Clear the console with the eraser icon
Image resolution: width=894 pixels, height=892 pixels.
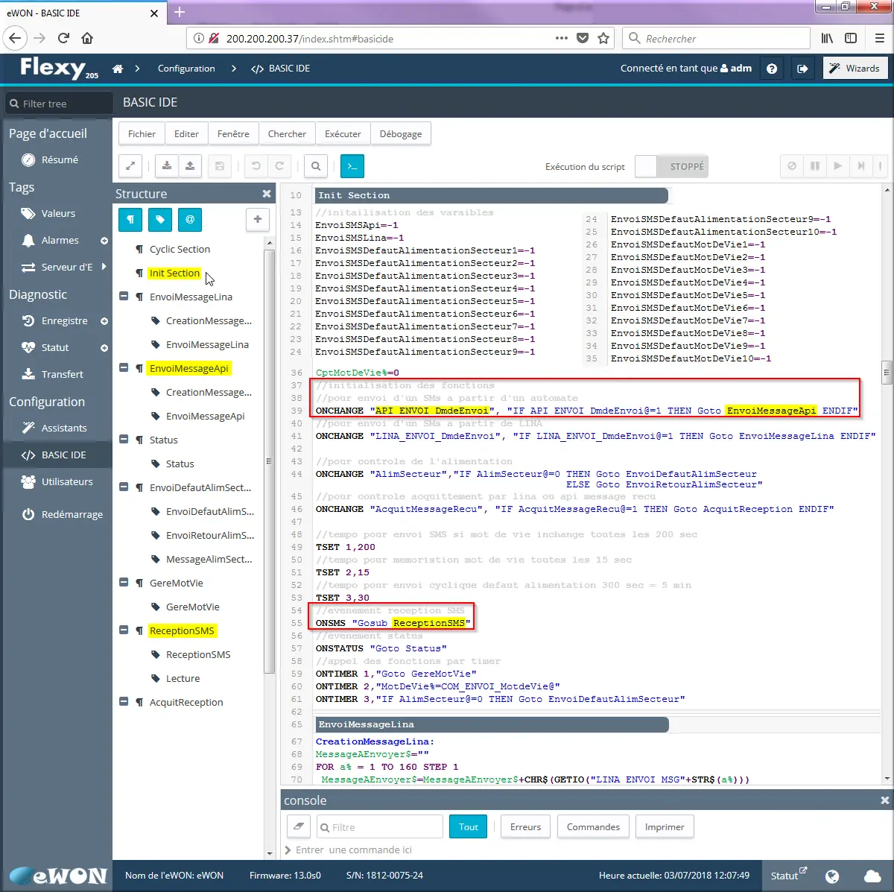click(x=298, y=827)
